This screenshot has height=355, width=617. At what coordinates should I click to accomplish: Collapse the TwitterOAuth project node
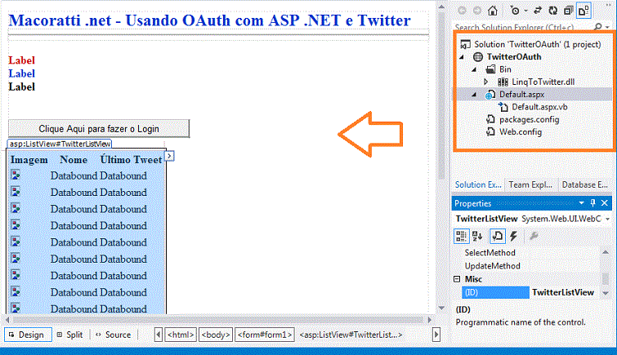[x=463, y=57]
